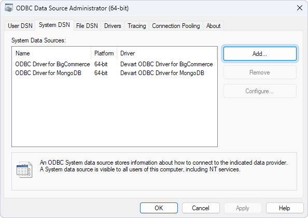Click the Apply button
This screenshot has height=218, width=308.
[x=243, y=208]
